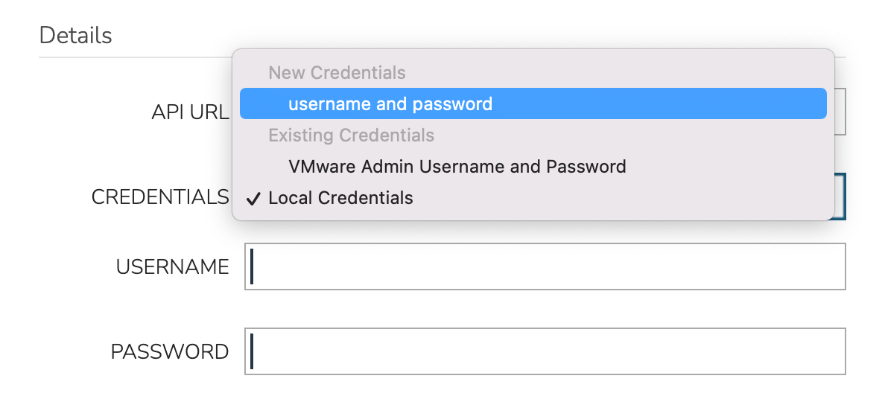Click the CREDENTIALS dropdown box edge
Image resolution: width=885 pixels, height=399 pixels.
840,197
